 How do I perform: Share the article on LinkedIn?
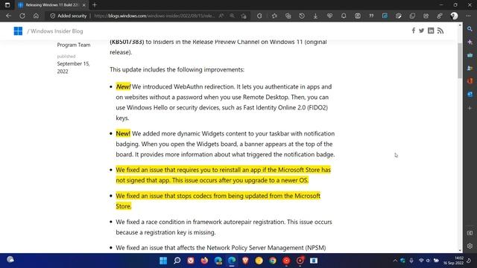(431, 31)
